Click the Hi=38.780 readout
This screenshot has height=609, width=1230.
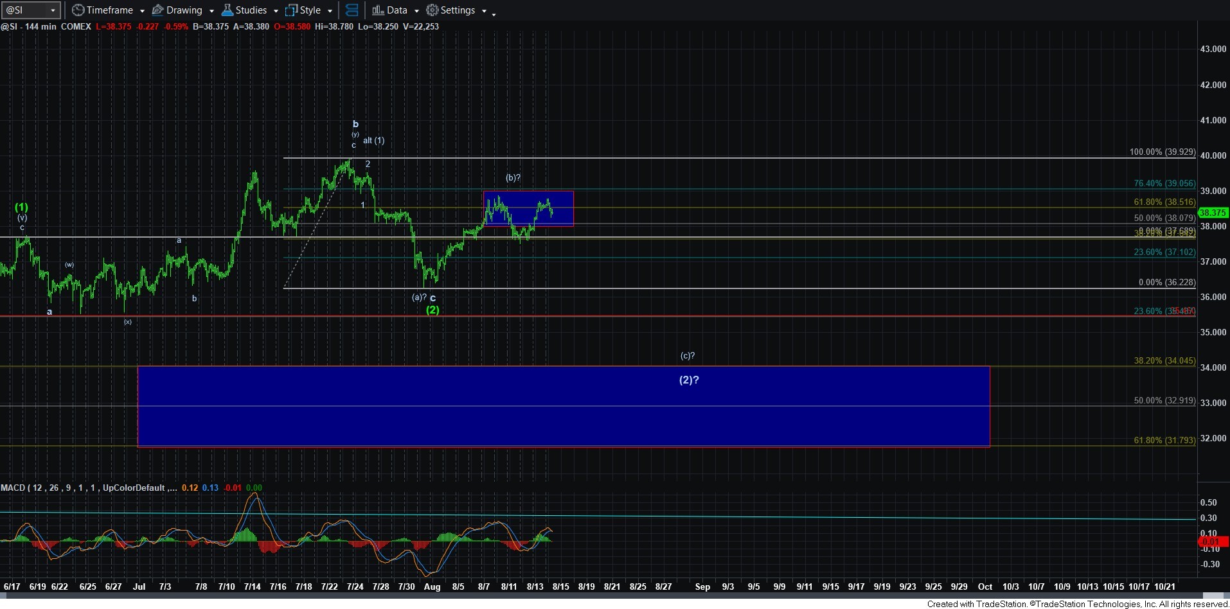334,26
